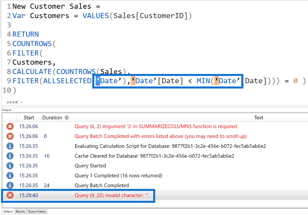308x215 pixels.
Task: Select the SUMMARIZECOLUMNS argument required message
Action: (x=156, y=126)
